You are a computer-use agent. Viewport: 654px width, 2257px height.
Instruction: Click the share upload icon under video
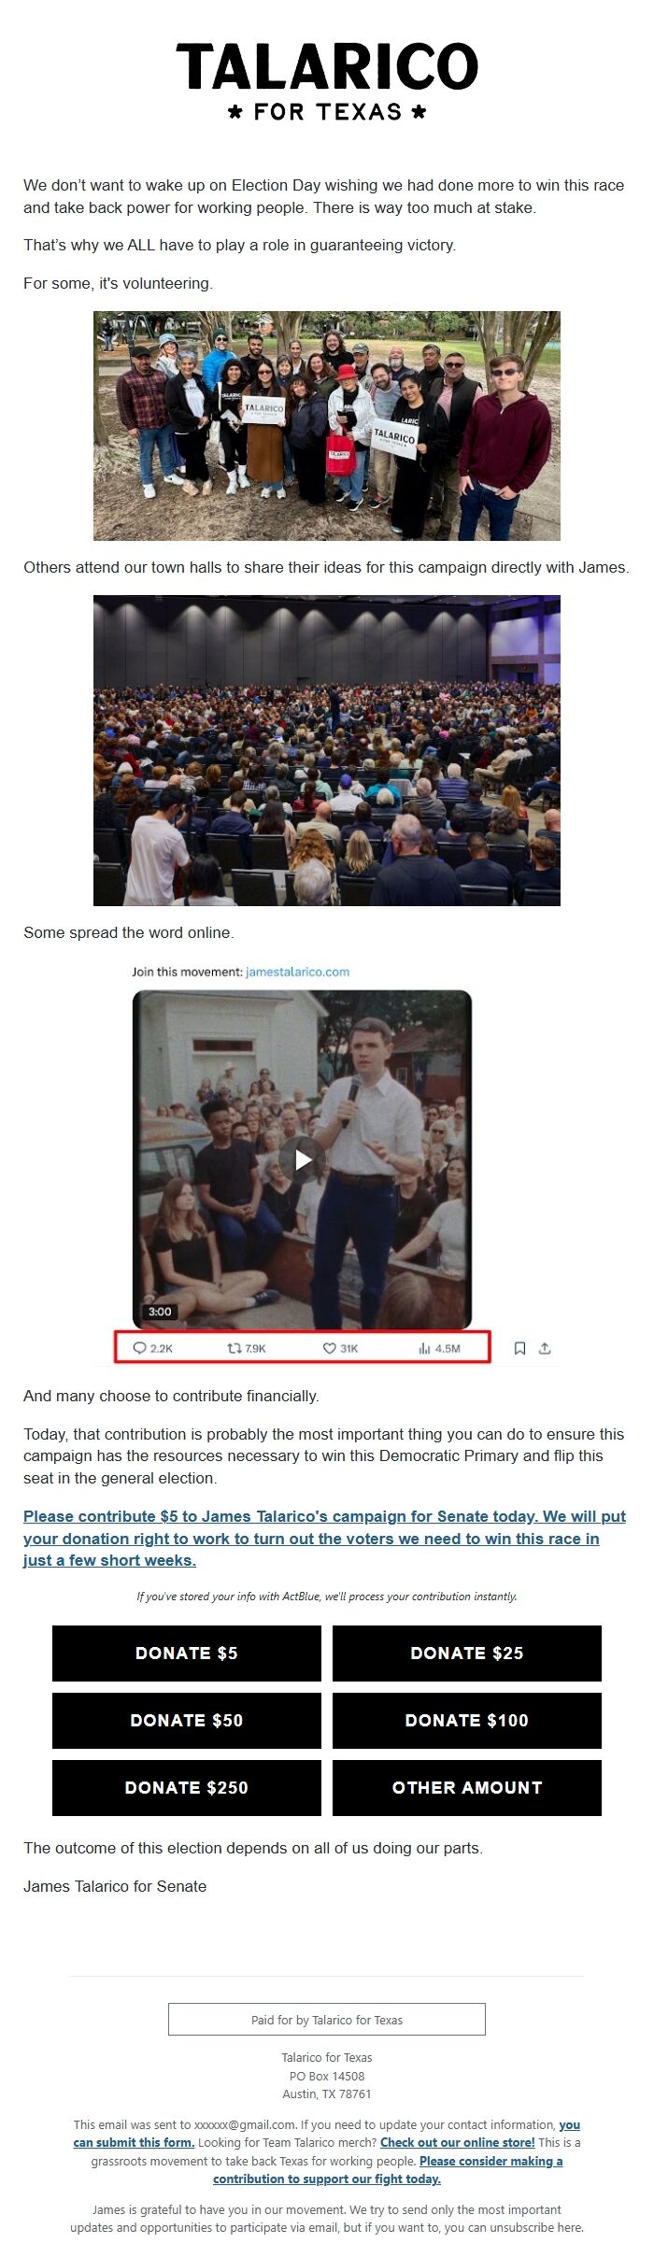pyautogui.click(x=545, y=1348)
